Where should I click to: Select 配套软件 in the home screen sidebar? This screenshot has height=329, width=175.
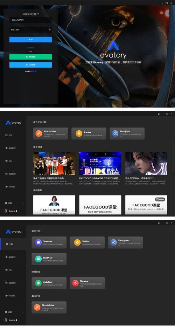pos(10,148)
